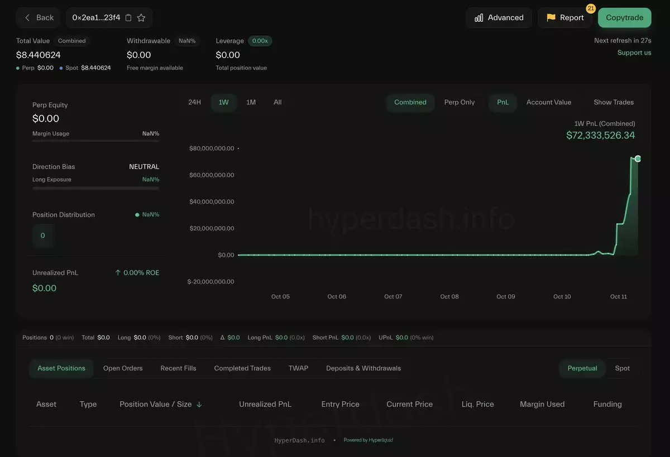Copy the wallet address with clipboard icon
The height and width of the screenshot is (457, 670).
tap(128, 18)
